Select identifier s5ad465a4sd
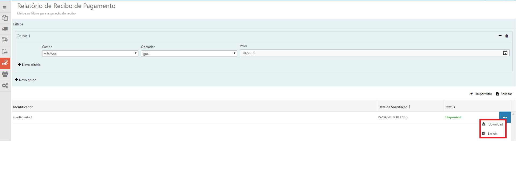516x179 pixels. [22, 117]
